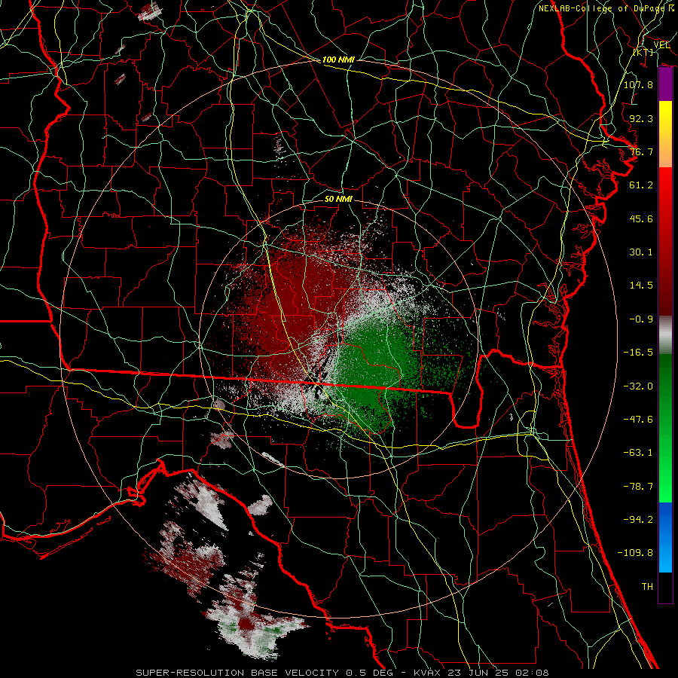Click the purple segment of the velocity color bar
This screenshot has height=678, width=678.
coord(665,84)
